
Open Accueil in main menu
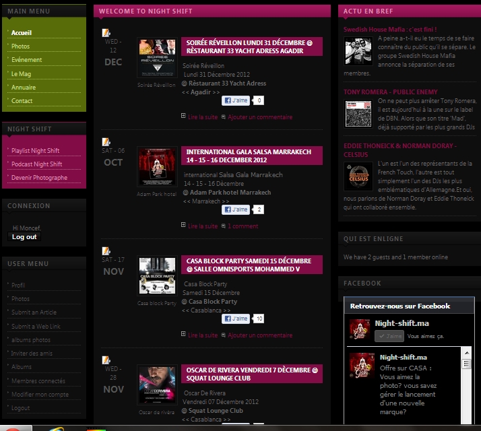pos(22,33)
